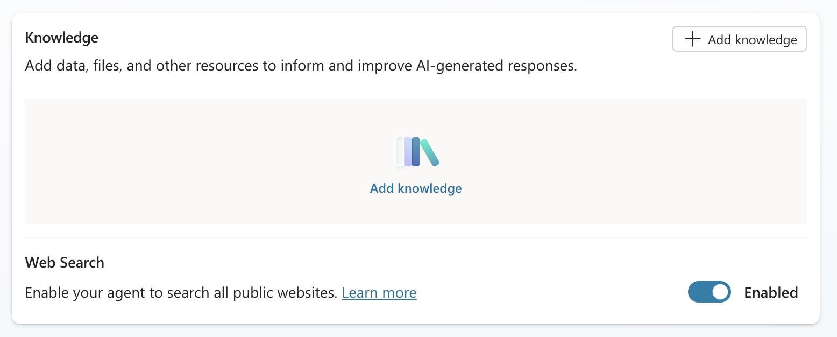Click the lavender book in the books icon

tap(408, 152)
